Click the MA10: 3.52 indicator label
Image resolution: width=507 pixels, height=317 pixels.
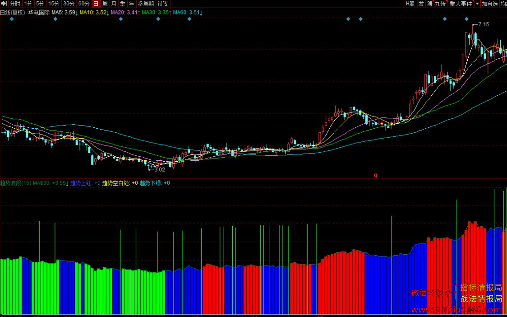pos(94,13)
